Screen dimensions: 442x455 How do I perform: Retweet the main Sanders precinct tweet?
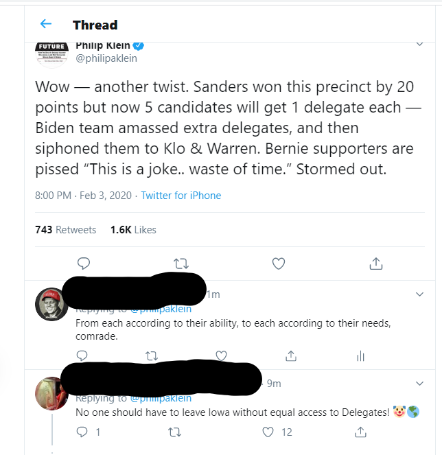(181, 263)
